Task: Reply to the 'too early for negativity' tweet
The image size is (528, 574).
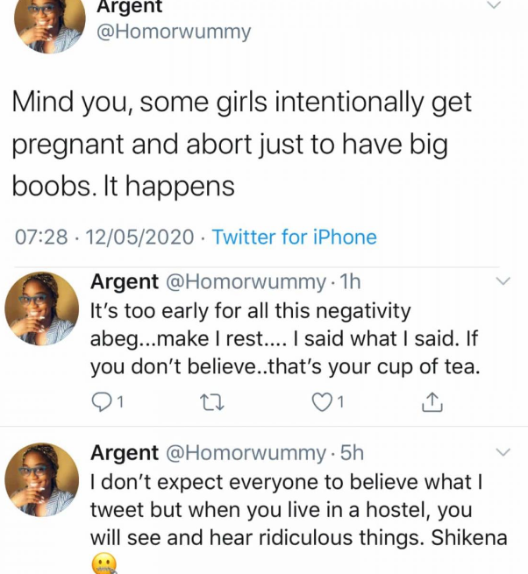Action: pyautogui.click(x=103, y=402)
